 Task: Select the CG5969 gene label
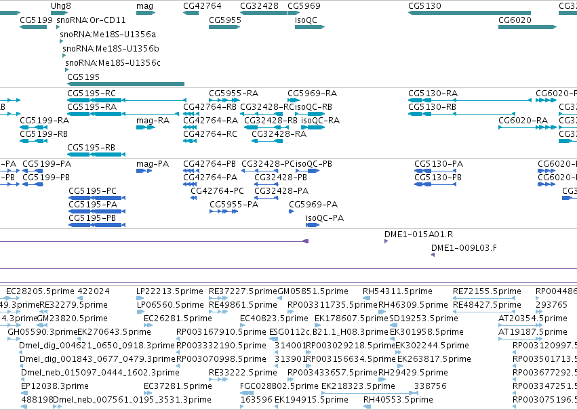coord(304,6)
